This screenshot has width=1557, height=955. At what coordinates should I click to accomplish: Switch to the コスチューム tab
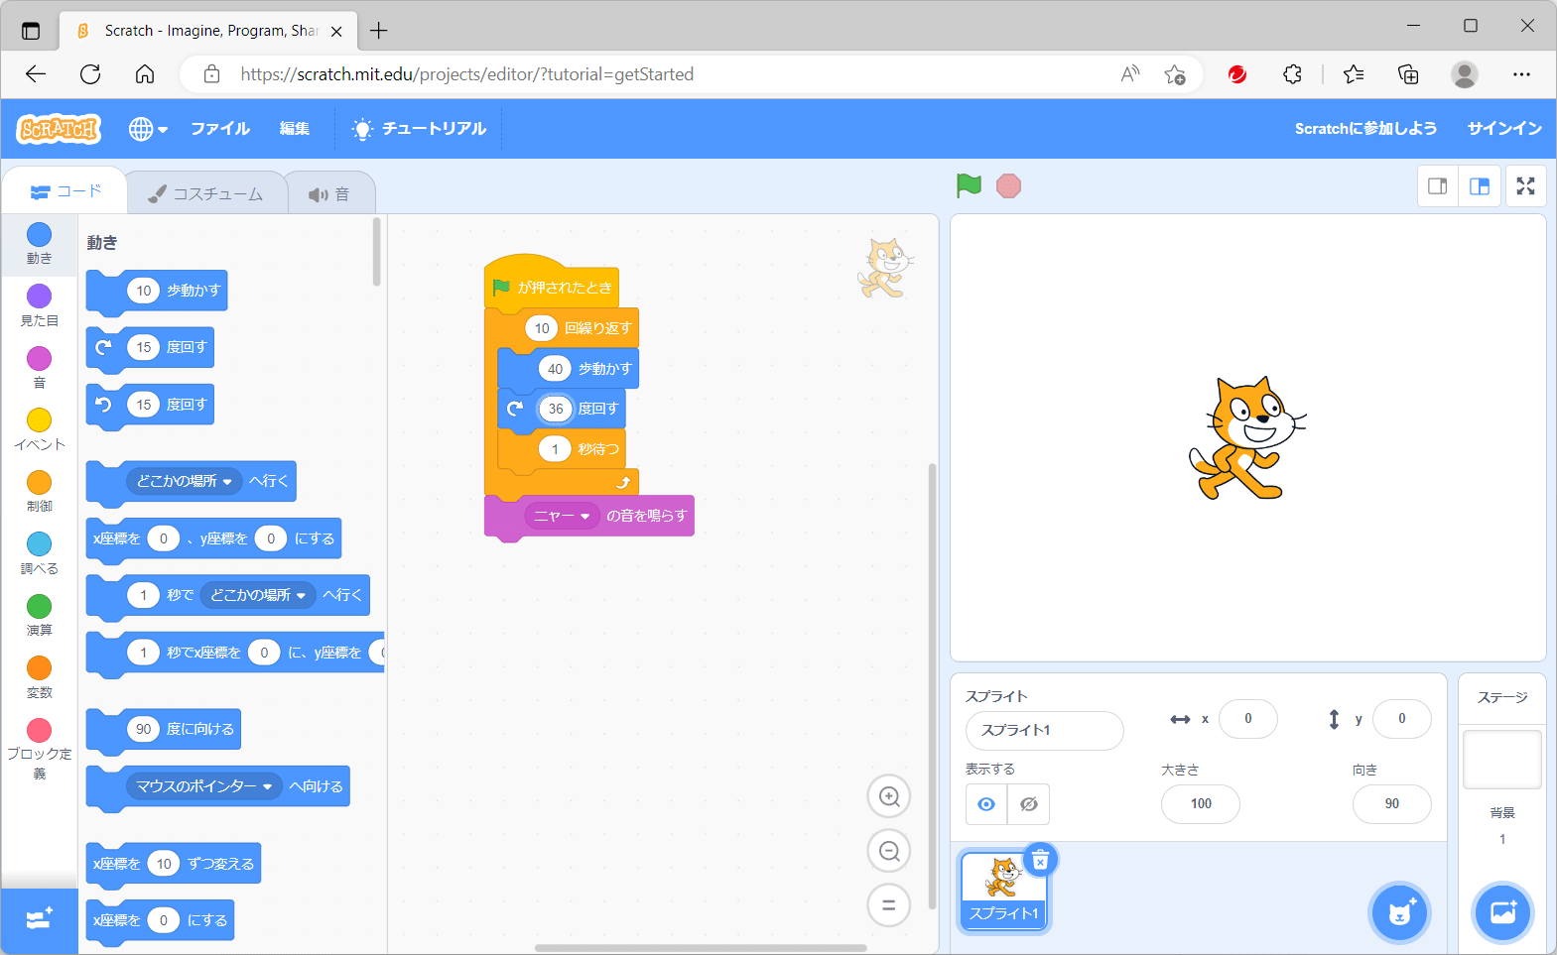click(x=206, y=194)
